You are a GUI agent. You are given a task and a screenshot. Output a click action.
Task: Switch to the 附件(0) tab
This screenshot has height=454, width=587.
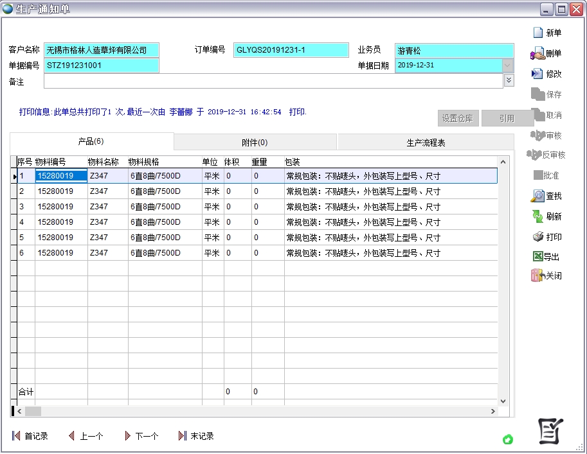tap(255, 143)
